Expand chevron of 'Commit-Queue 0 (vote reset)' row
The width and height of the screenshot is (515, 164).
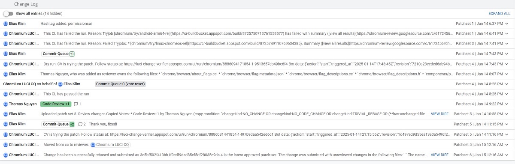click(x=507, y=84)
